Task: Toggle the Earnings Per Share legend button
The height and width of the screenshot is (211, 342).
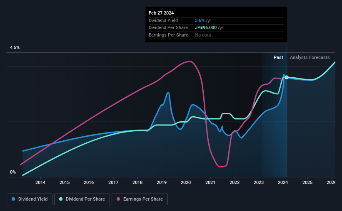Action: (x=140, y=199)
